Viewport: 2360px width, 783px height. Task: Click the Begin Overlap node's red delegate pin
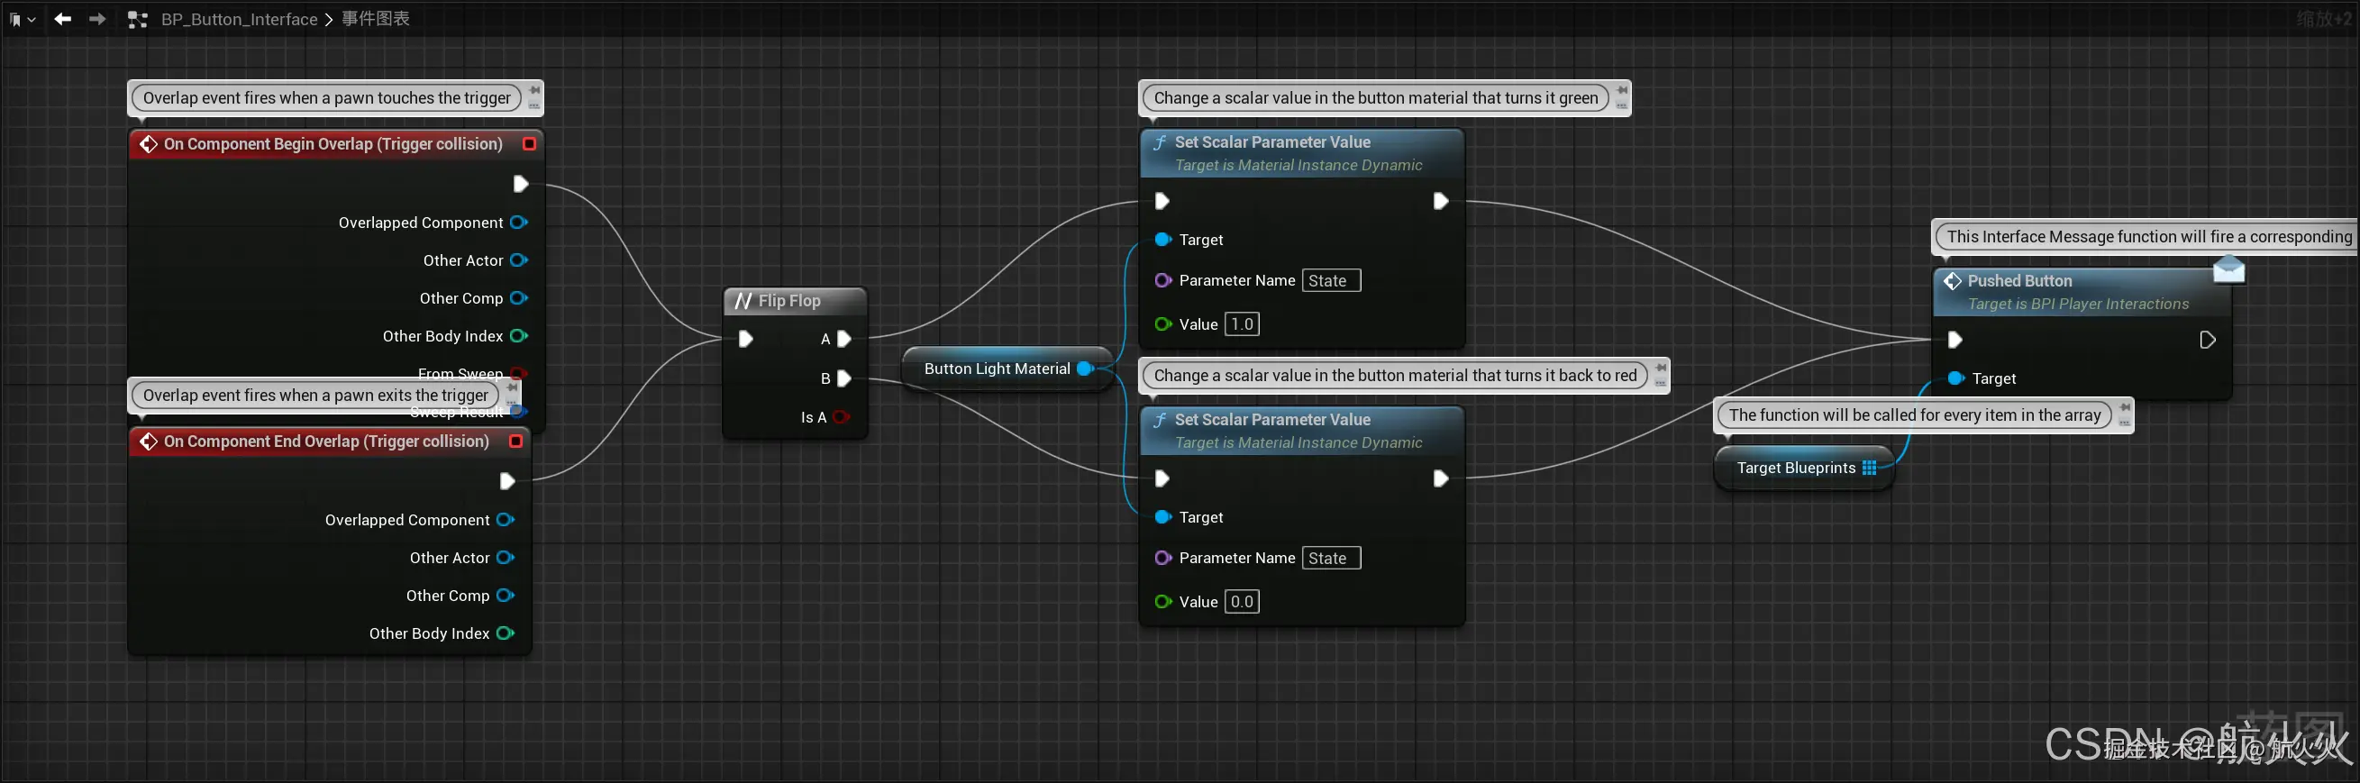529,144
